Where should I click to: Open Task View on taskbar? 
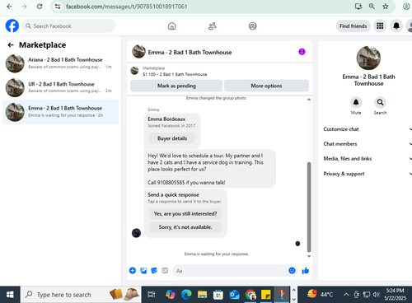tap(151, 295)
